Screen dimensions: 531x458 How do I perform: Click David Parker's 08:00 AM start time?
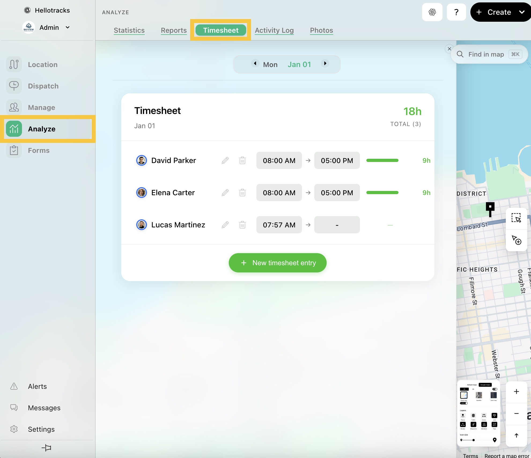[x=279, y=160]
